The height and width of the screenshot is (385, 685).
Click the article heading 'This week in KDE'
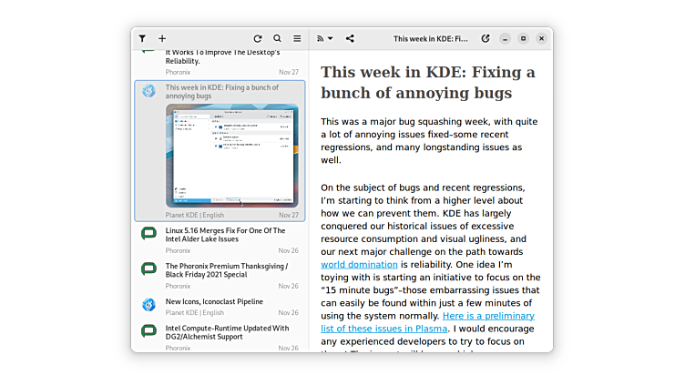[427, 82]
